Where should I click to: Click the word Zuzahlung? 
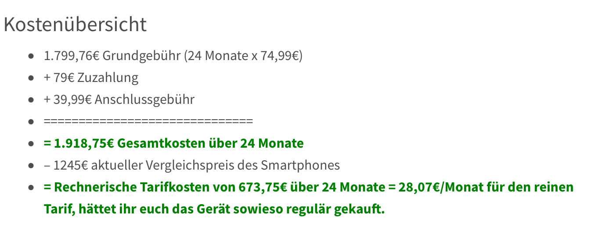tap(108, 78)
